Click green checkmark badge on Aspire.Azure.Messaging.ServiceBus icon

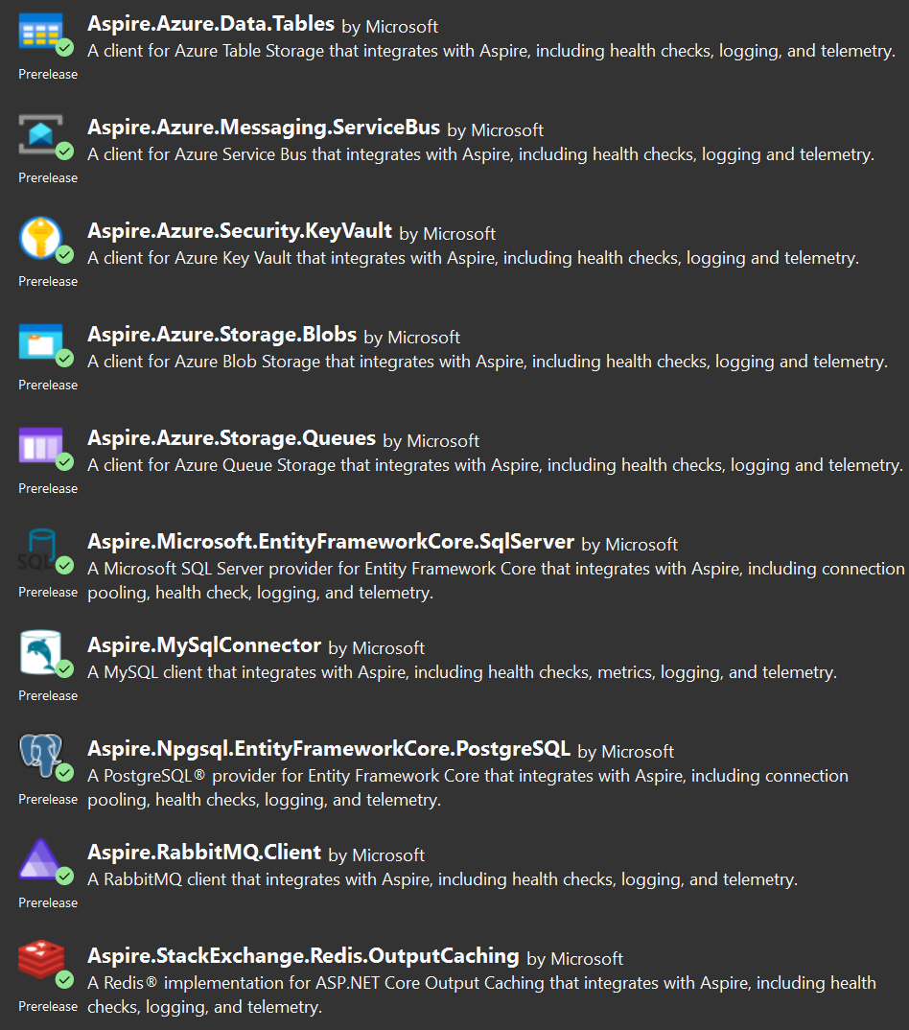point(64,152)
